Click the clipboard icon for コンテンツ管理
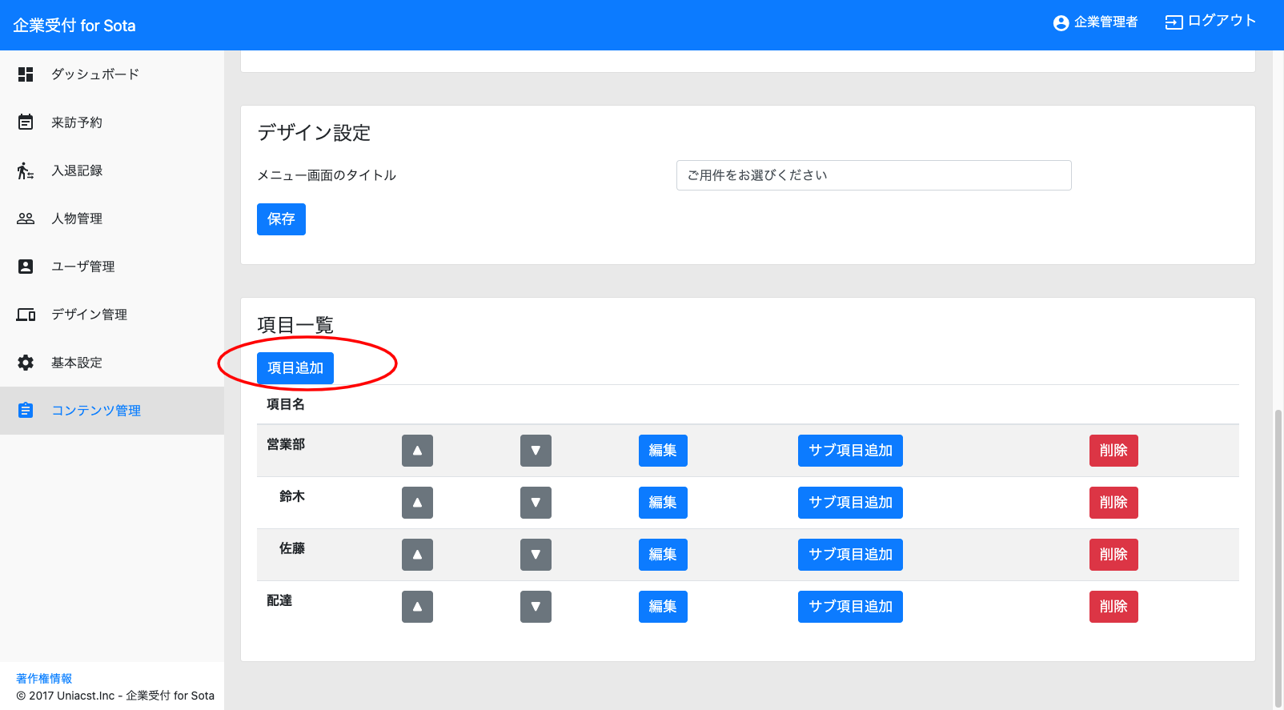 coord(26,410)
